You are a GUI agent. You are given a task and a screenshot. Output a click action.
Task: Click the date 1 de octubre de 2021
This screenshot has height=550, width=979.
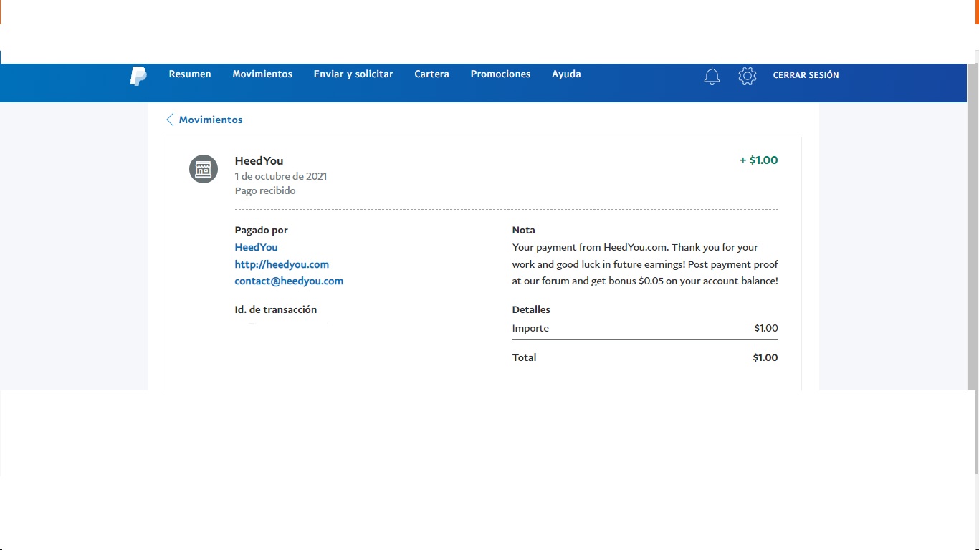pyautogui.click(x=281, y=176)
